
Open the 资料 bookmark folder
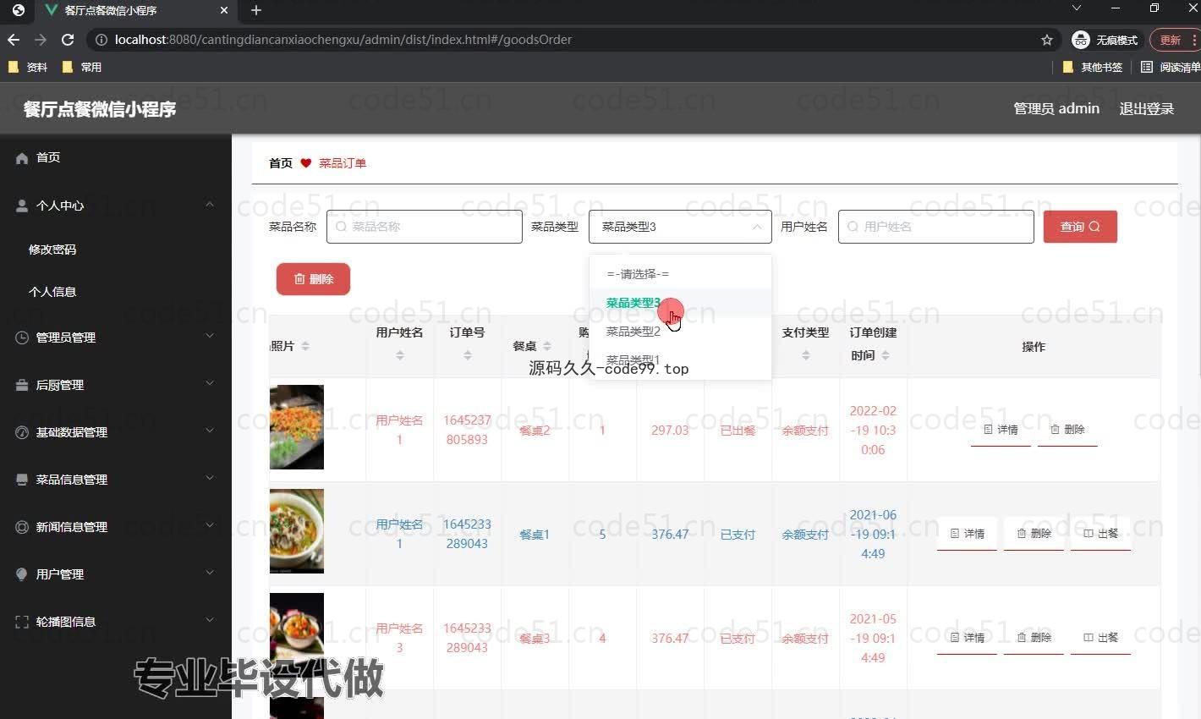tap(27, 67)
